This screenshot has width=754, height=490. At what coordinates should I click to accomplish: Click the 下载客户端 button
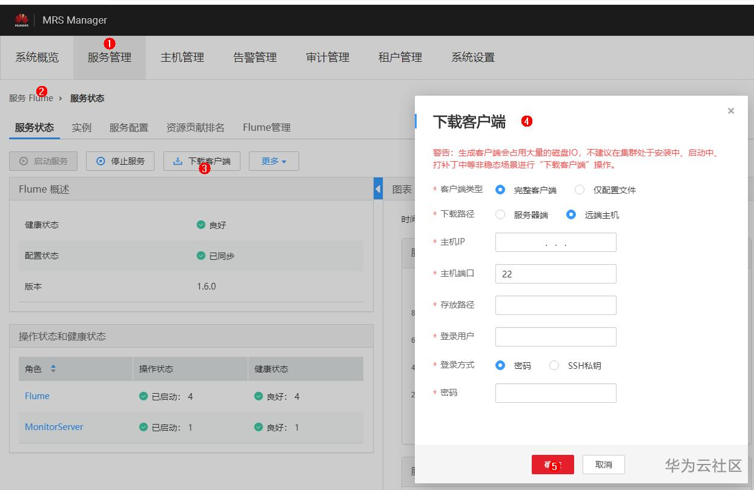click(202, 161)
